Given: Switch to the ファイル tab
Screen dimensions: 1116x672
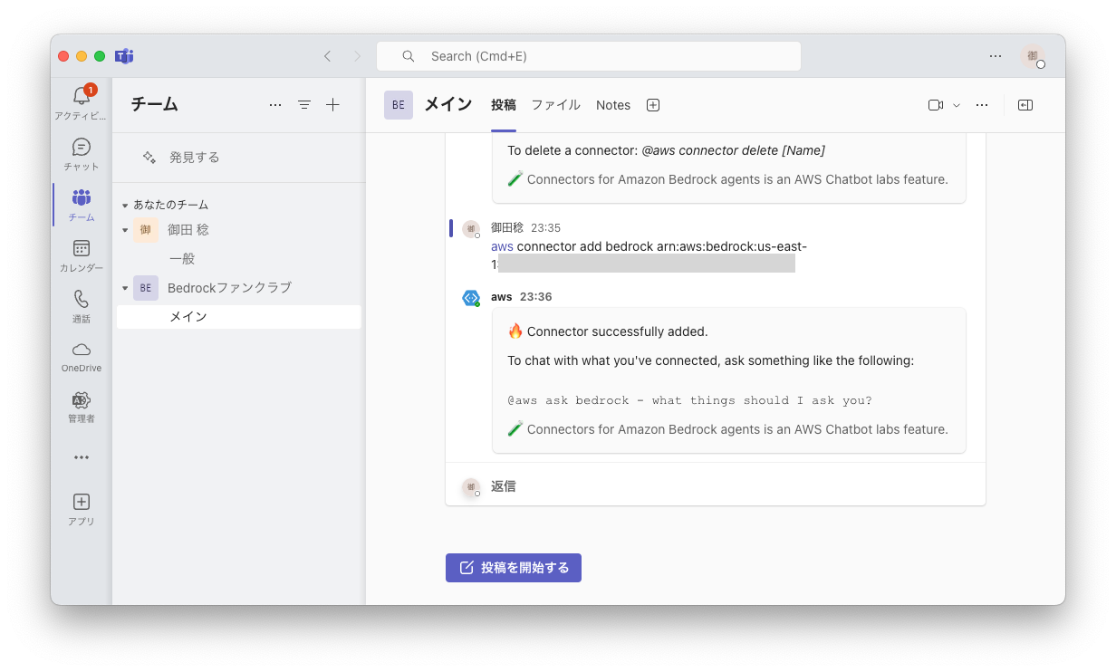Looking at the screenshot, I should click(x=555, y=105).
